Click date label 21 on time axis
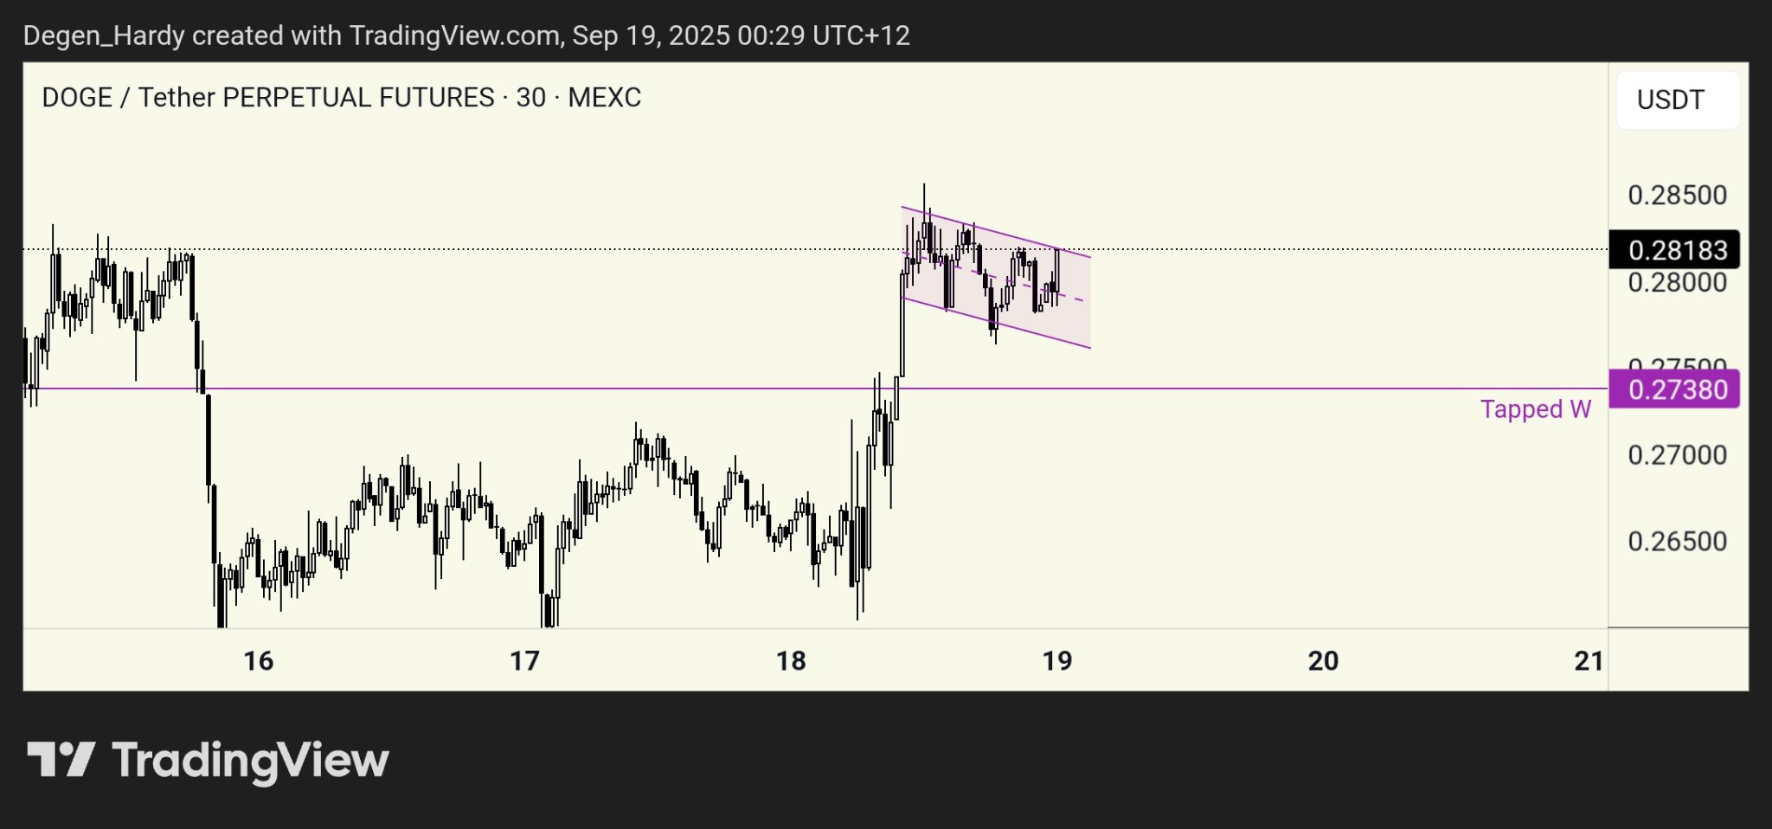Screen dimensions: 1772x829 tap(1589, 661)
